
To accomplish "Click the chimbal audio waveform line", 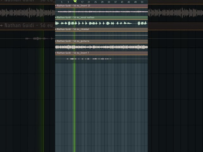I will coord(101,35).
